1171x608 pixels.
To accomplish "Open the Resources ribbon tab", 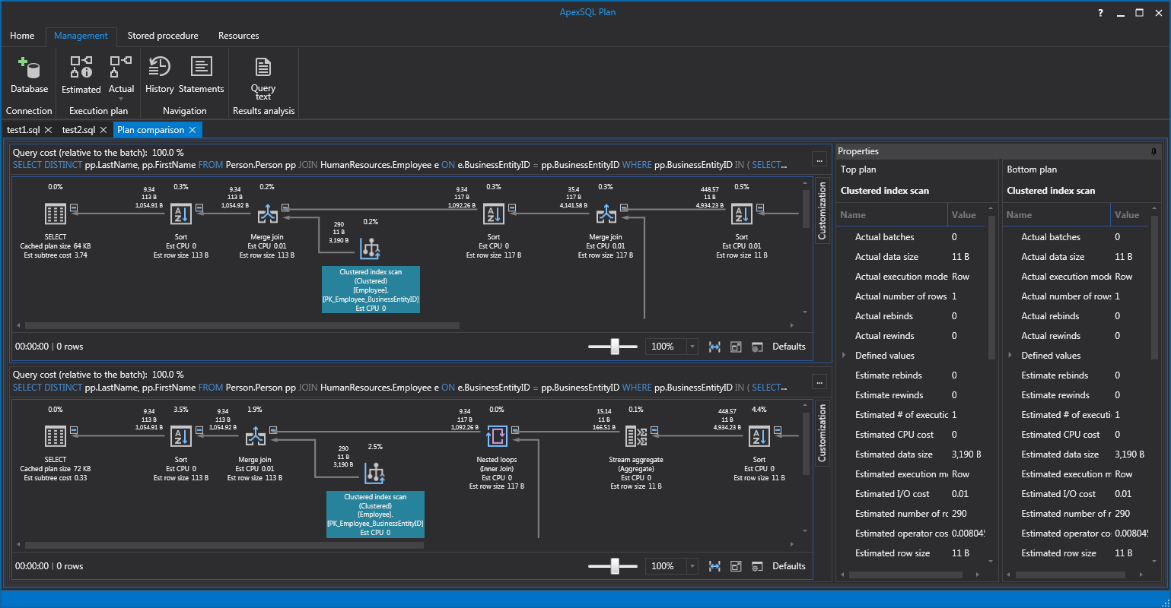I will coord(238,36).
